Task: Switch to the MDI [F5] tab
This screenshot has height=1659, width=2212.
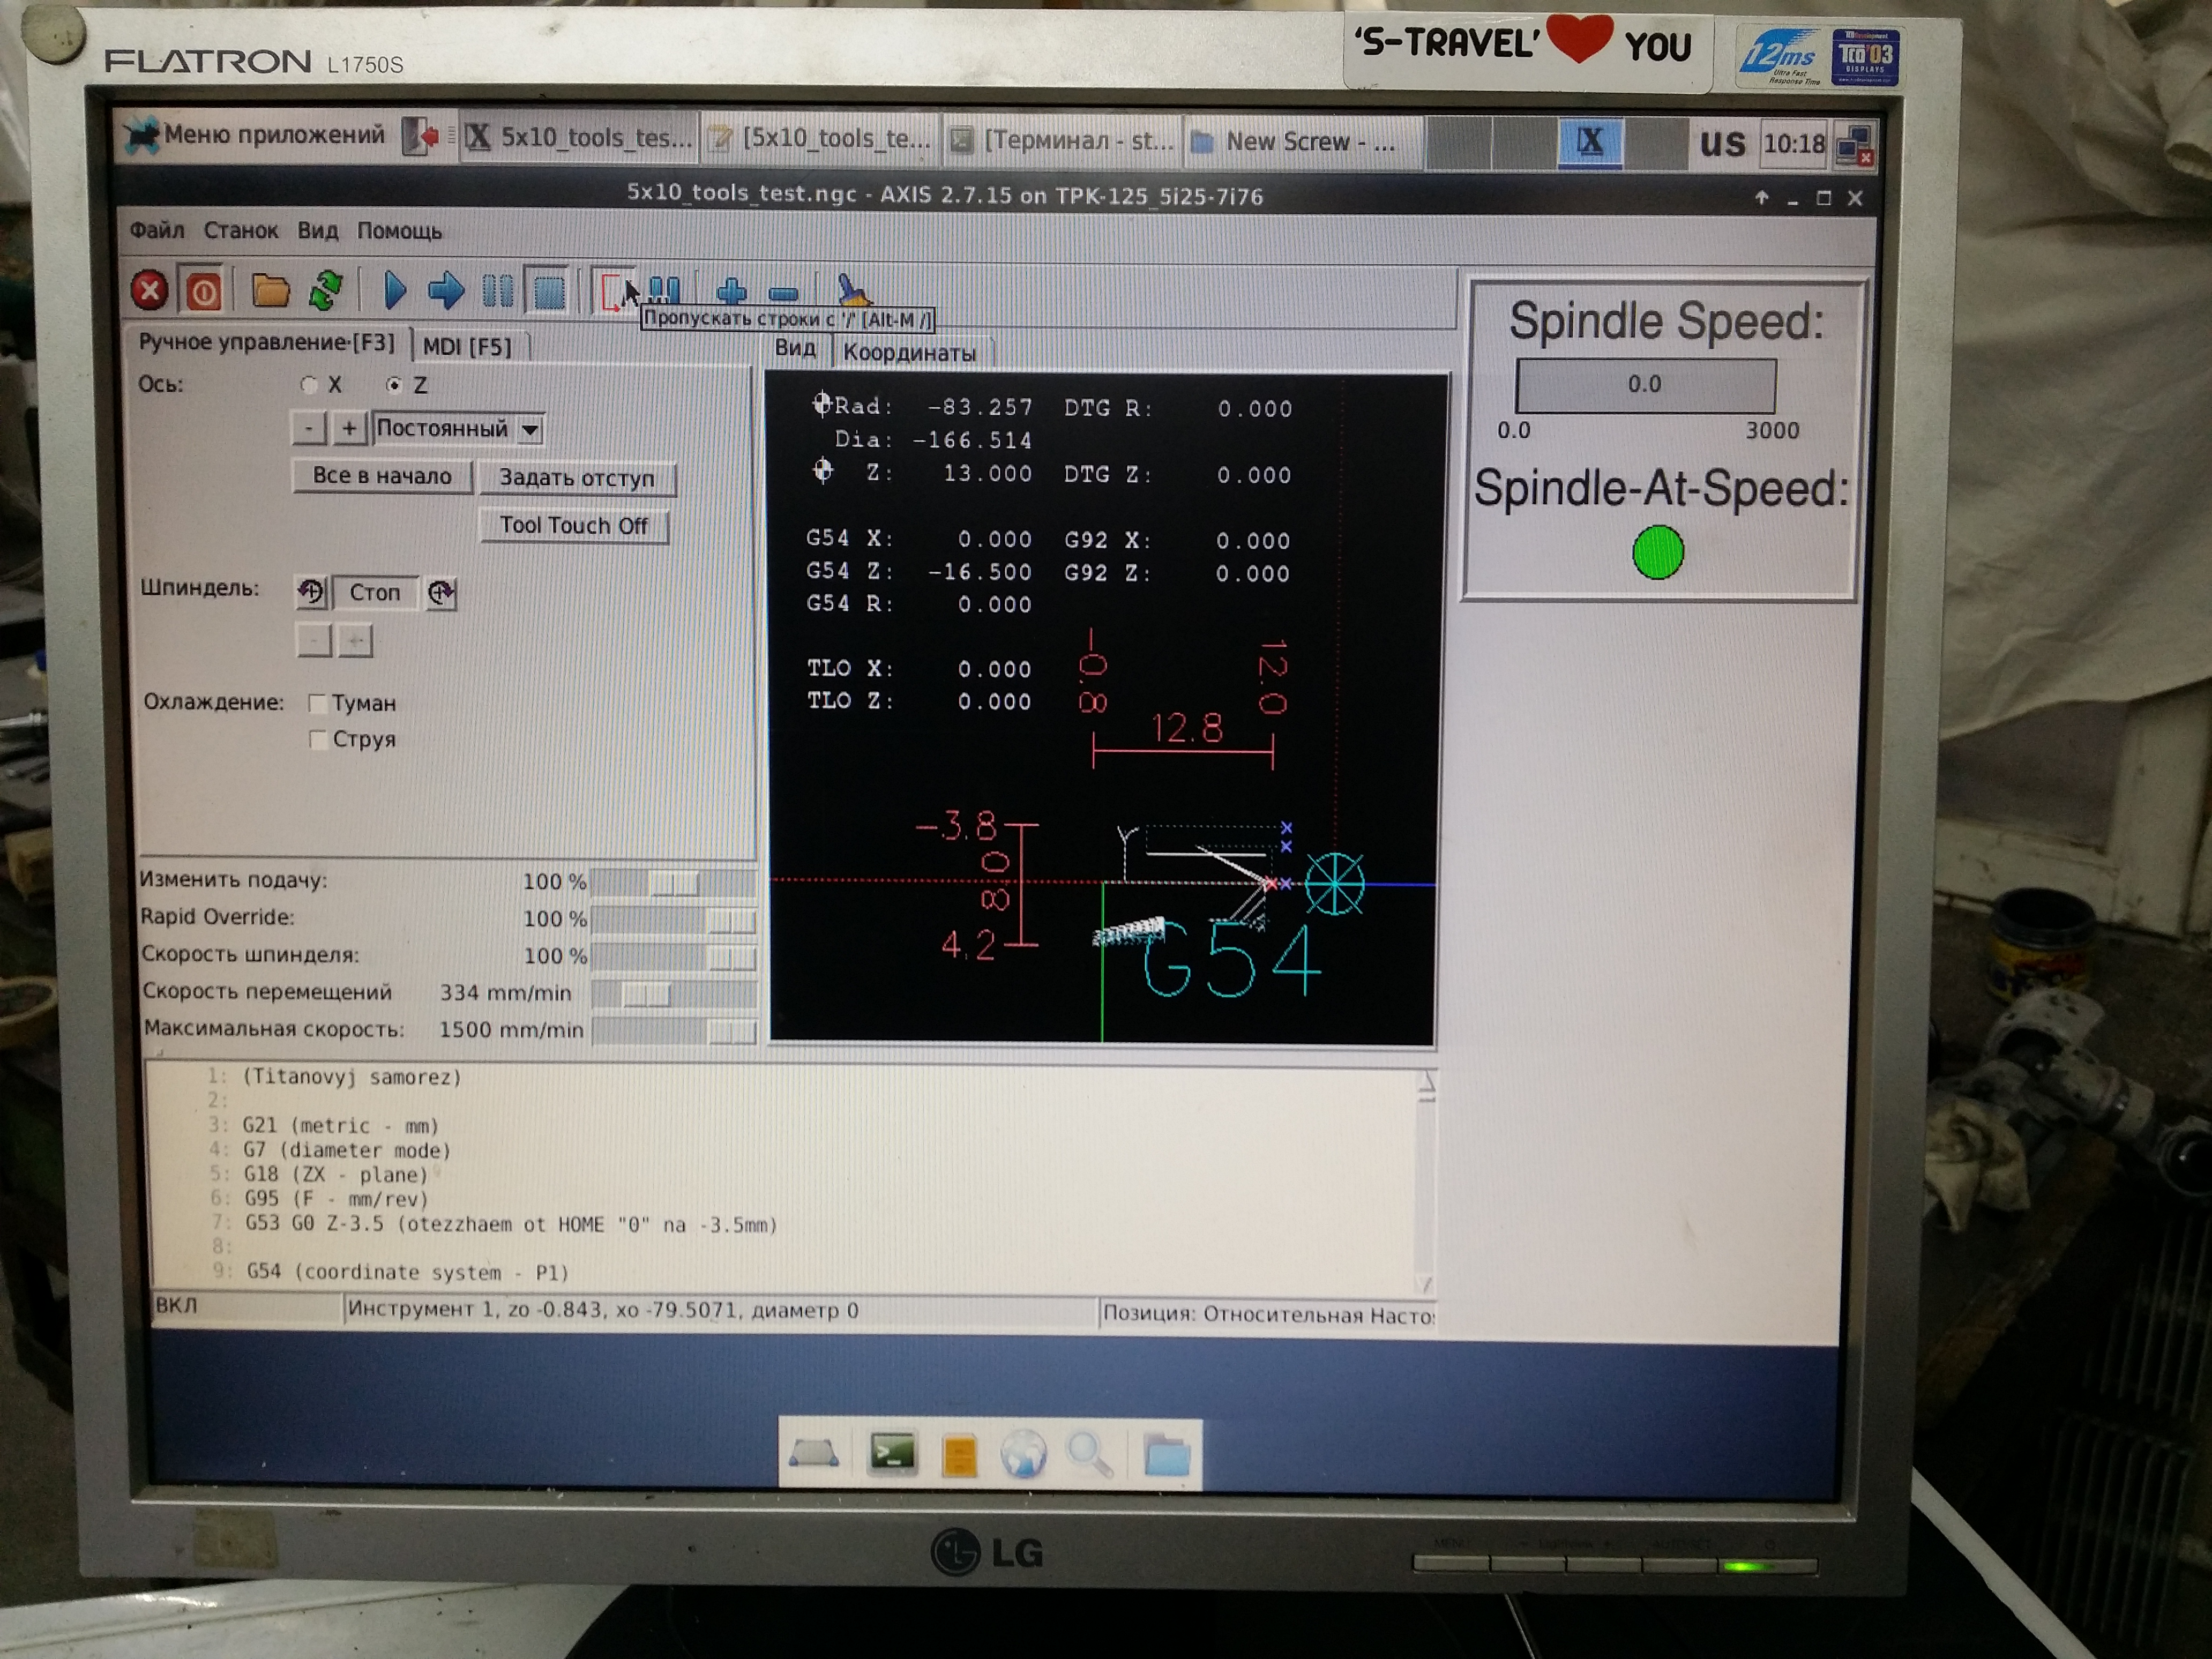Action: tap(467, 346)
